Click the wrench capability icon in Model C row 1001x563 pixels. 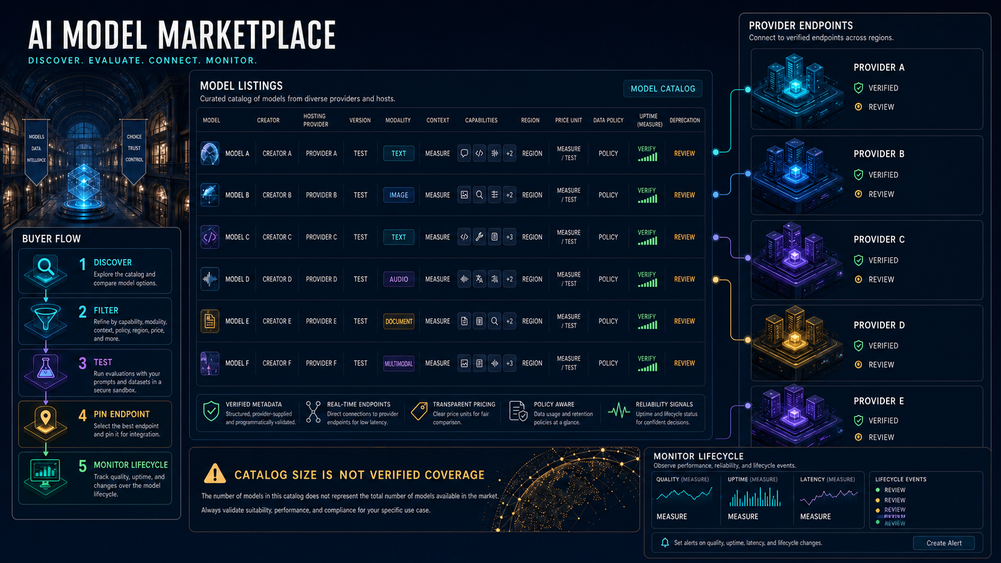pyautogui.click(x=479, y=237)
